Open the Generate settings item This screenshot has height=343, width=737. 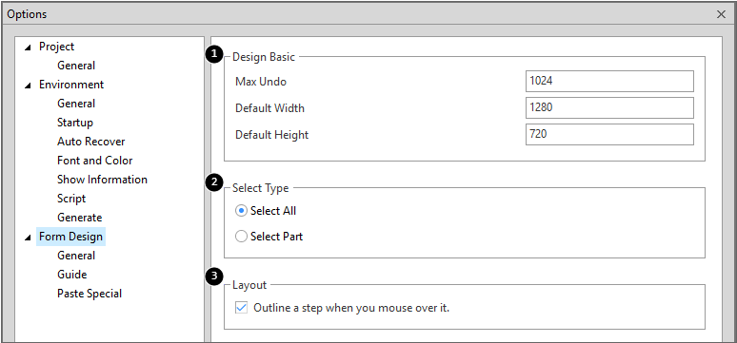tap(79, 218)
